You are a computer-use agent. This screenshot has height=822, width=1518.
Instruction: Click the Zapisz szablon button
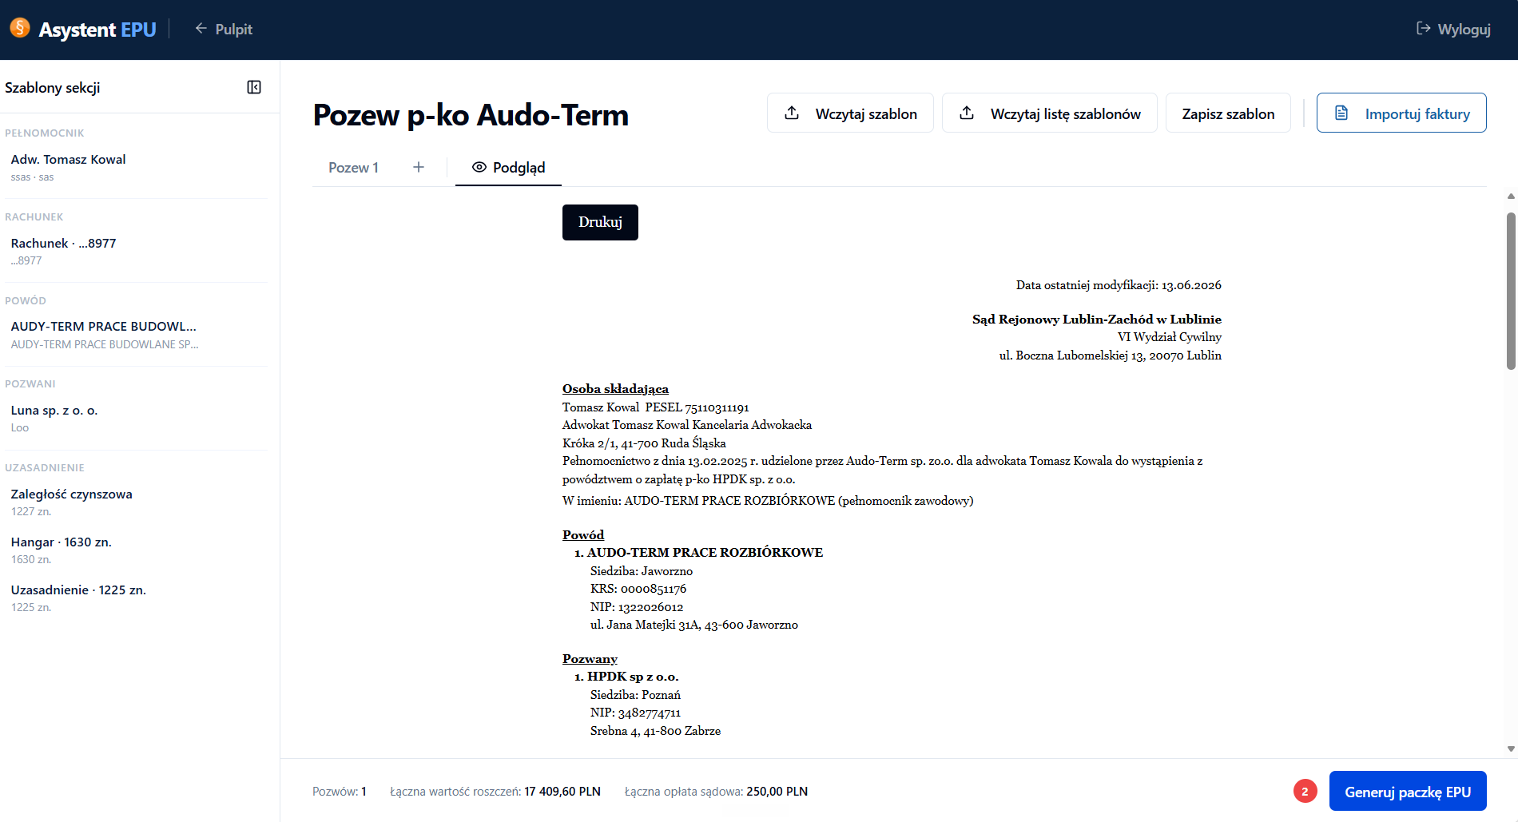coord(1228,113)
